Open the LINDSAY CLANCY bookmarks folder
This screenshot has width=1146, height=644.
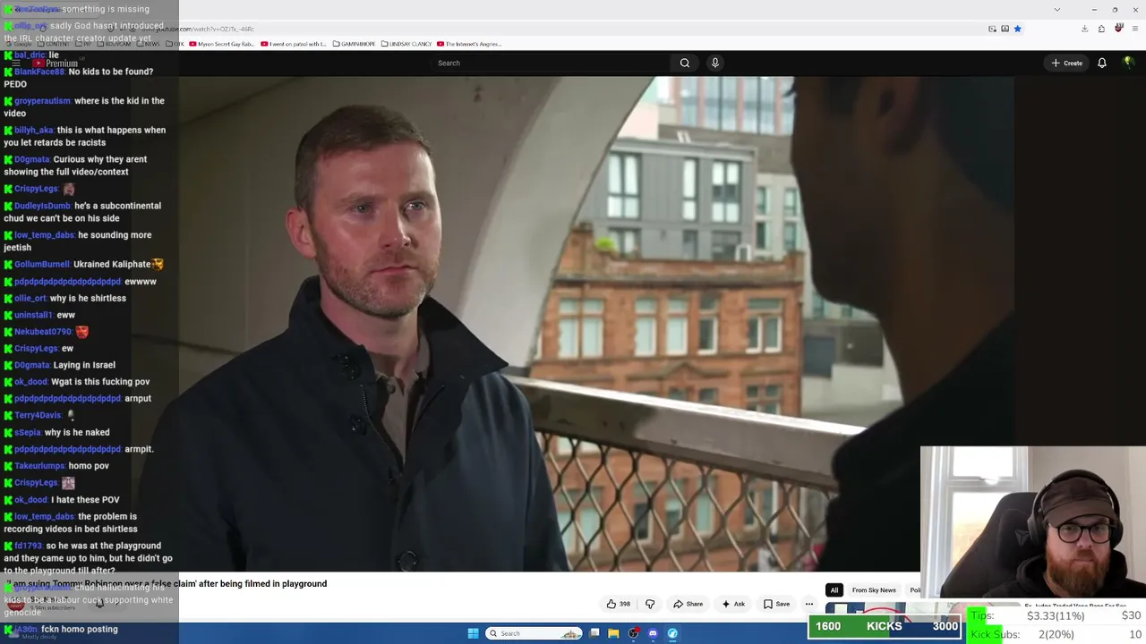point(408,44)
